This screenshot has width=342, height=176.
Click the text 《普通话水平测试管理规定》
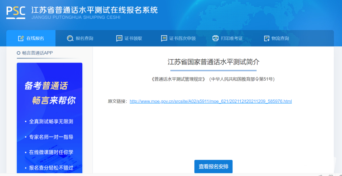pyautogui.click(x=178, y=79)
